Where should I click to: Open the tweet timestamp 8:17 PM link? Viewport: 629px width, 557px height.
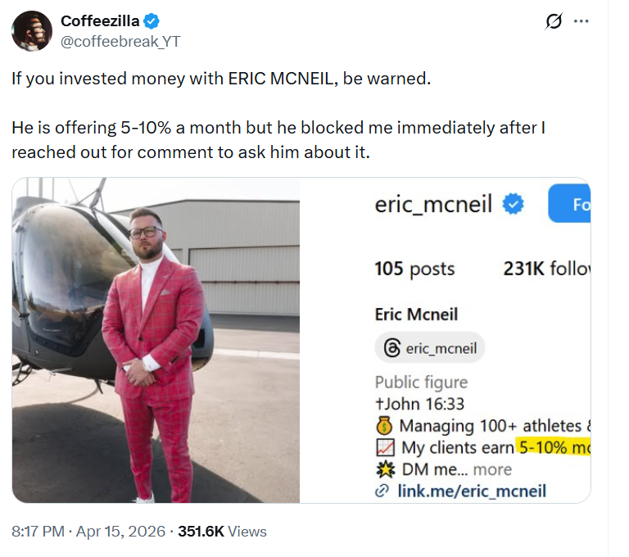(x=38, y=531)
